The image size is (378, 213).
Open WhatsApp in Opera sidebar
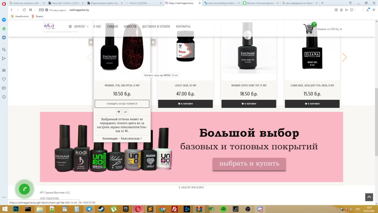pos(4,29)
